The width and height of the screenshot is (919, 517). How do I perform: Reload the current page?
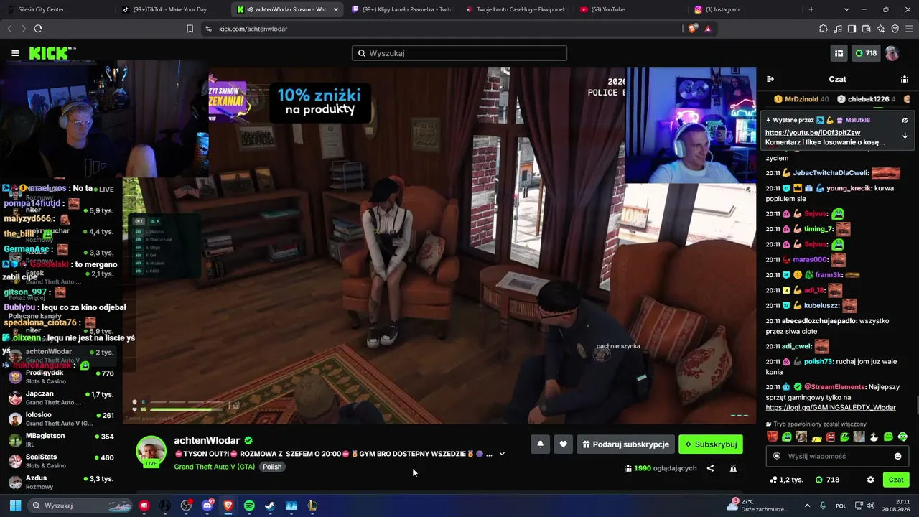pyautogui.click(x=38, y=29)
